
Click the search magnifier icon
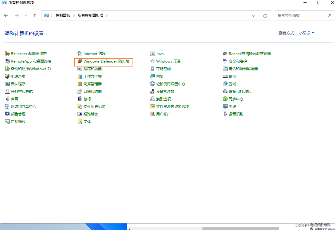330,15
